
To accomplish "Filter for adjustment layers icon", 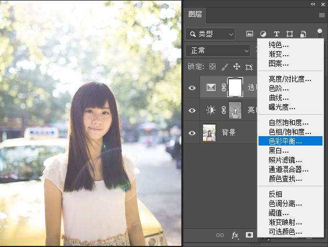I will [263, 34].
